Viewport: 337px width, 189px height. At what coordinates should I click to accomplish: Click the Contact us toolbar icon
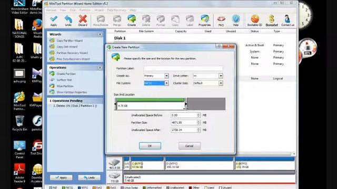(x=288, y=21)
